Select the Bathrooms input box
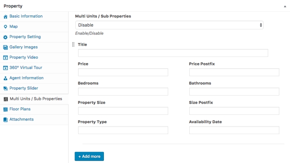The width and height of the screenshot is (290, 163). tap(234, 92)
